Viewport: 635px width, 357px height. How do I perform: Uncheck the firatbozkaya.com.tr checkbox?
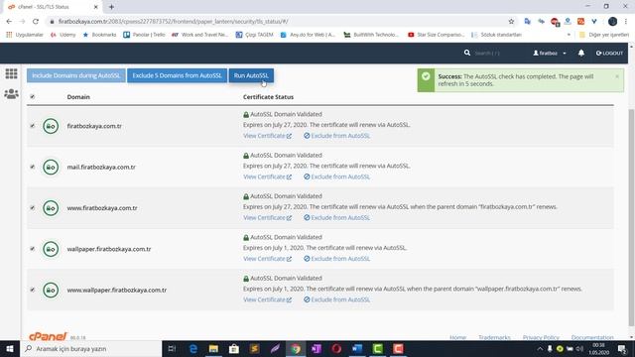33,126
